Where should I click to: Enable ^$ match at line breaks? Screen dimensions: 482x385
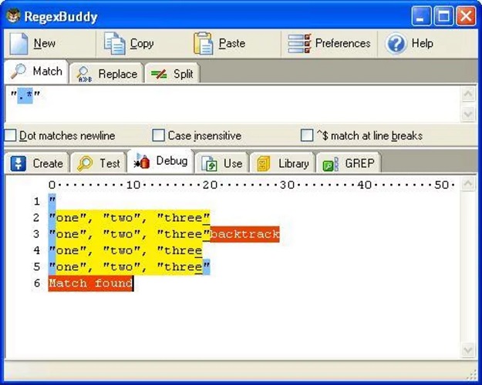click(307, 136)
